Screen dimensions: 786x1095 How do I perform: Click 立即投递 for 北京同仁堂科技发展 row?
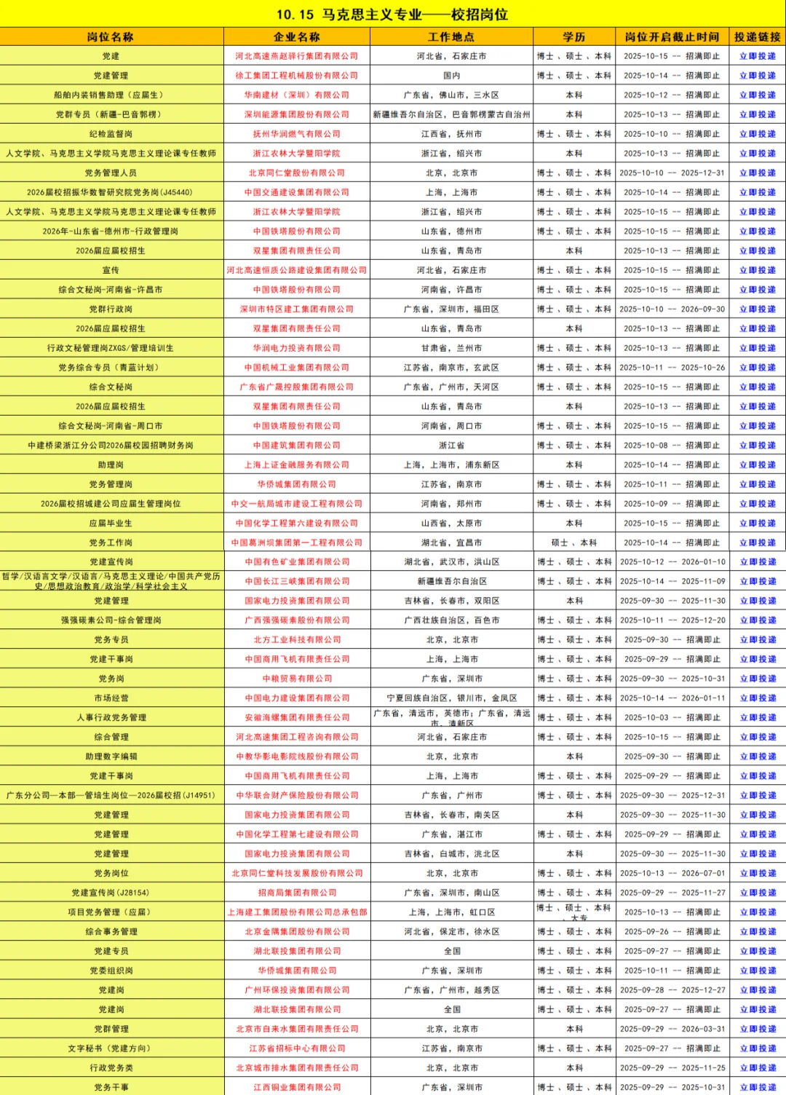[x=758, y=874]
